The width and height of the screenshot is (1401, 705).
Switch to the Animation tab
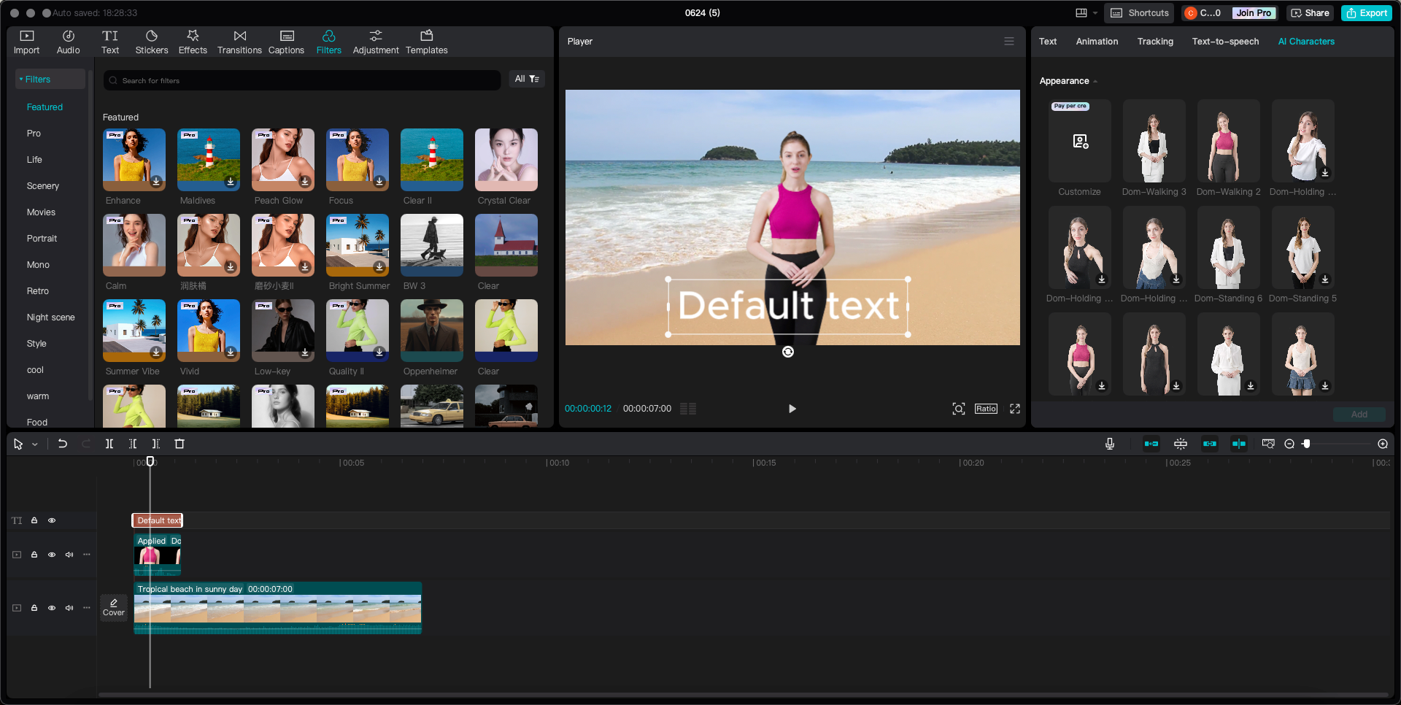tap(1097, 42)
